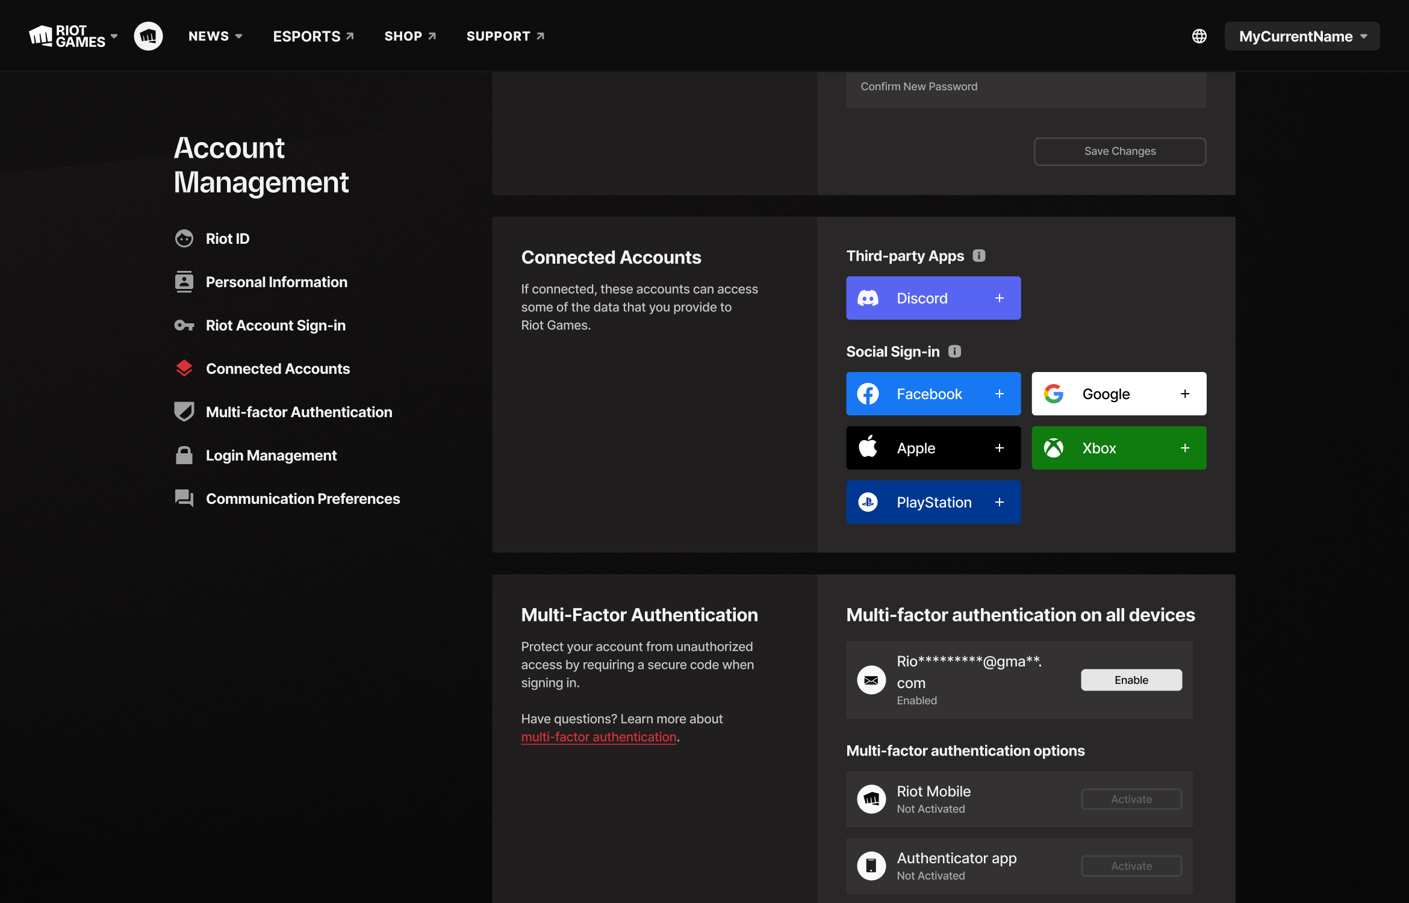1409x903 pixels.
Task: Click the key icon for Riot Account Sign-in
Action: point(184,325)
